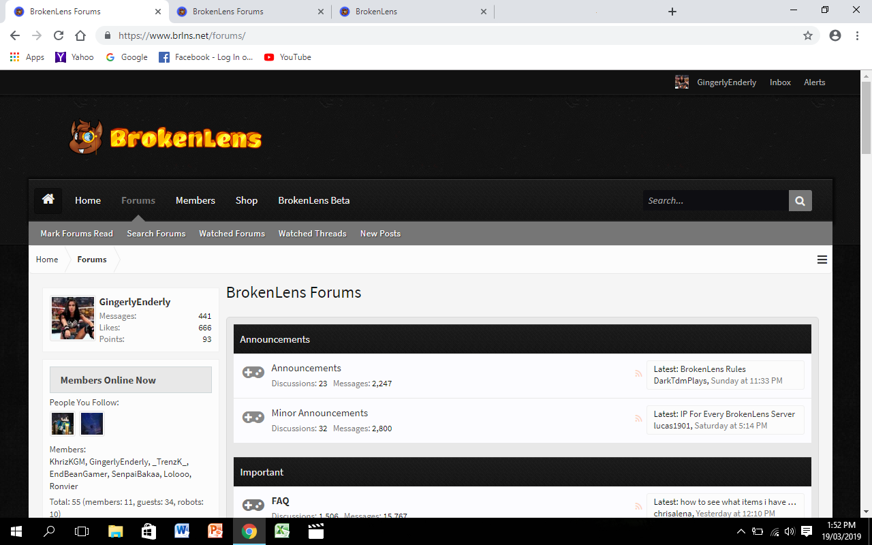
Task: Open Task View on taskbar
Action: (82, 531)
